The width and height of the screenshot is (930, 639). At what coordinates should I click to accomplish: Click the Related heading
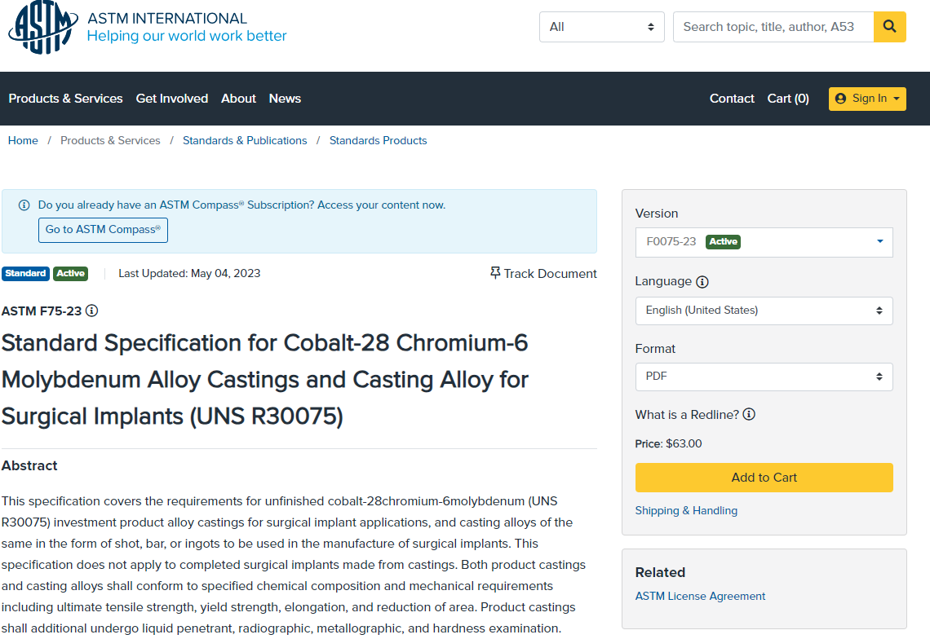660,572
